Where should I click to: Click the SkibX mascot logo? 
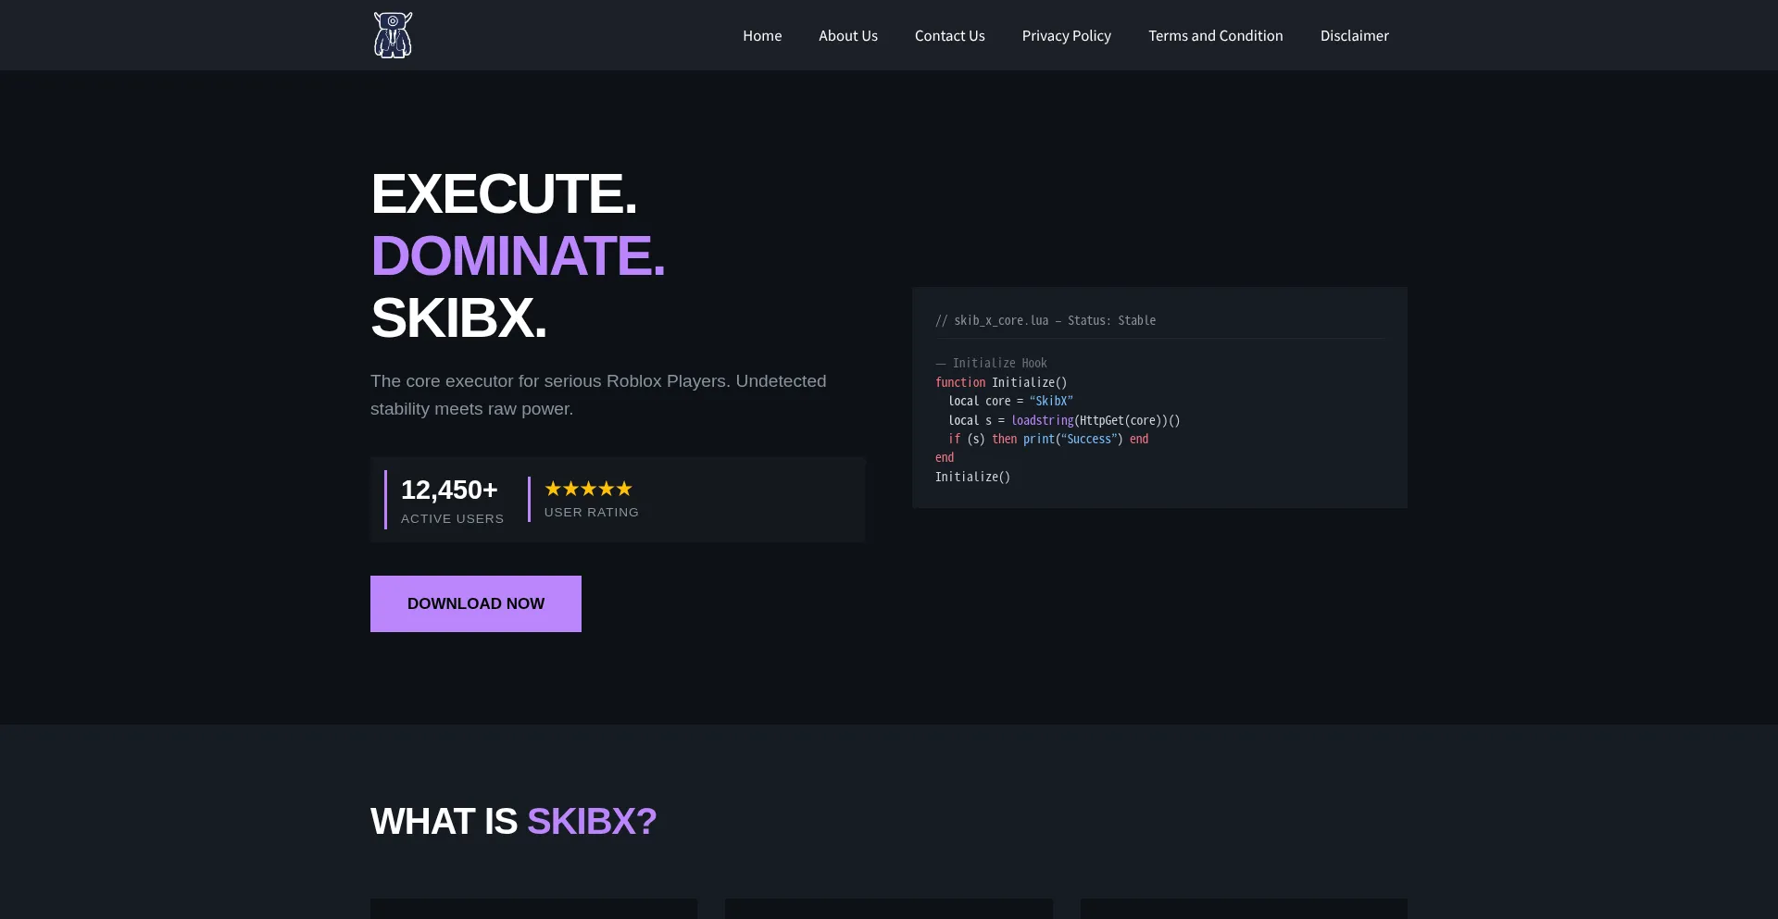393,35
